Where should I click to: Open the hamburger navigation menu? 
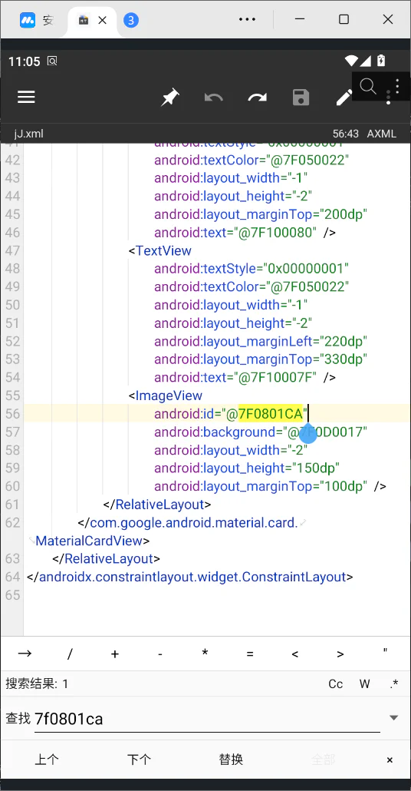pos(26,97)
